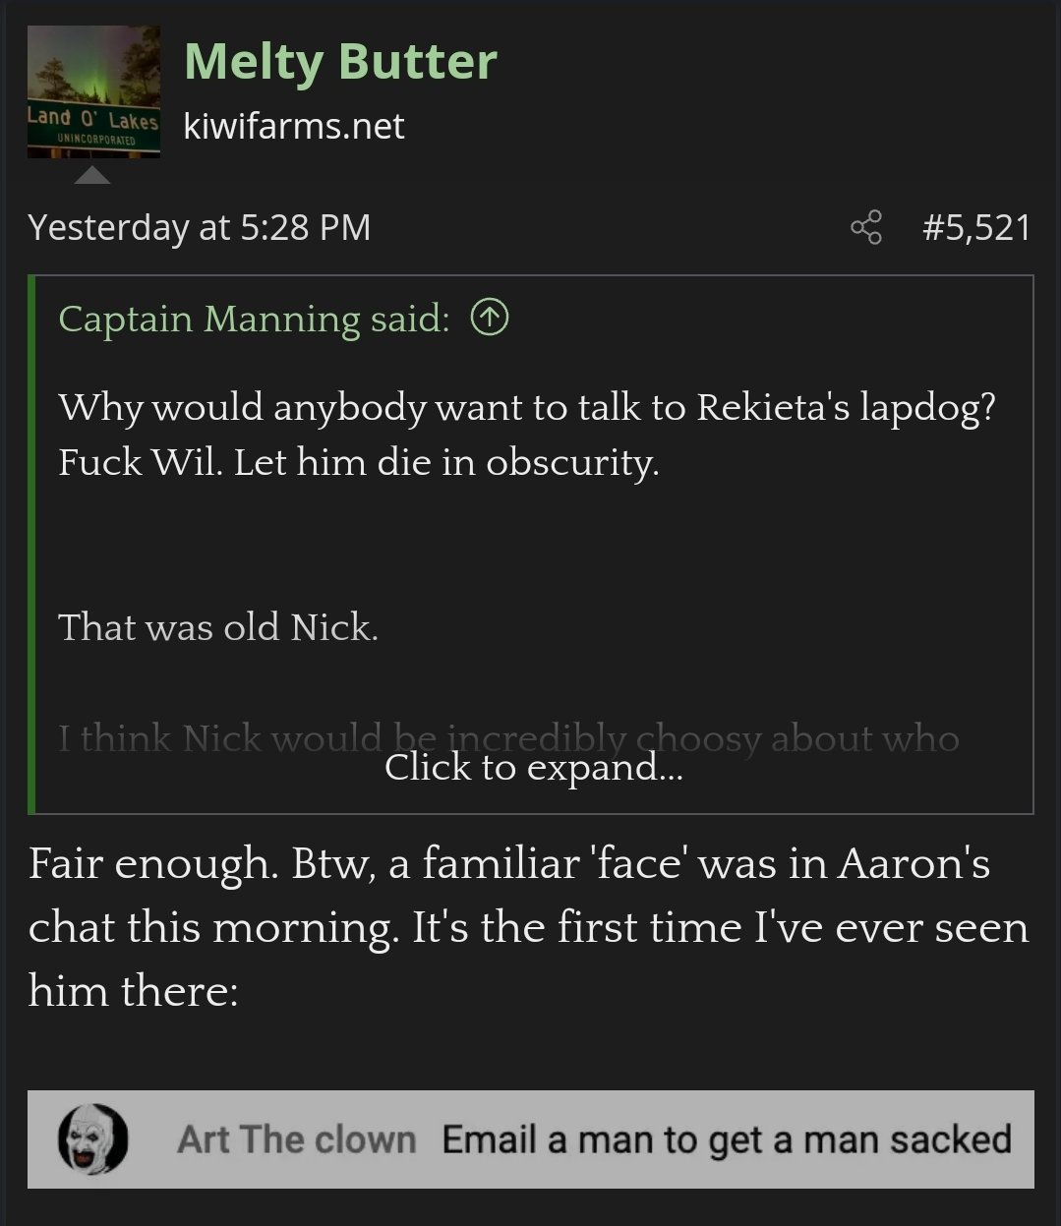Open post number #5,521 permalink
This screenshot has height=1226, width=1061.
click(x=975, y=228)
